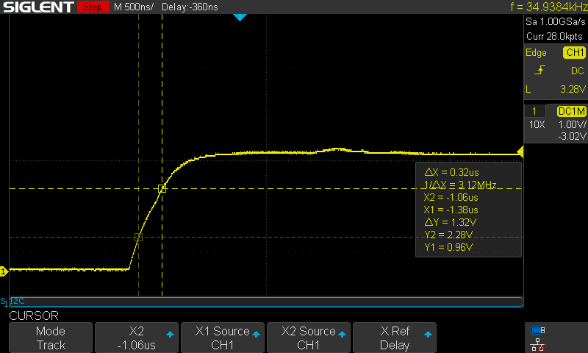The height and width of the screenshot is (353, 588).
Task: Click the ΔX = 0.32us cursor readout
Action: point(451,173)
